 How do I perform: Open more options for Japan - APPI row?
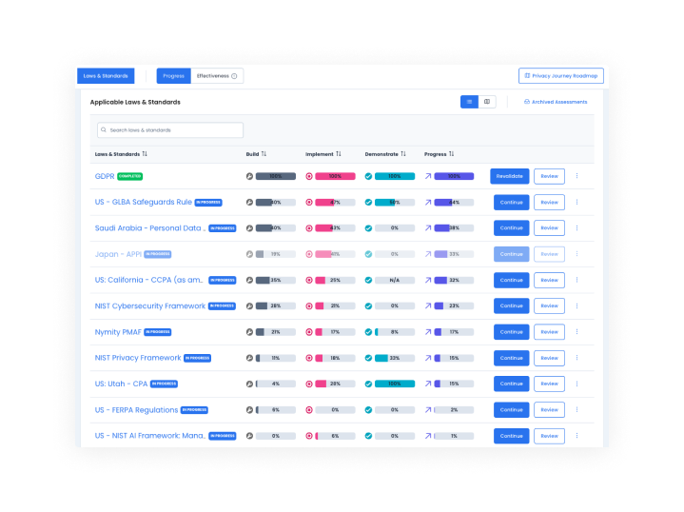pos(577,253)
